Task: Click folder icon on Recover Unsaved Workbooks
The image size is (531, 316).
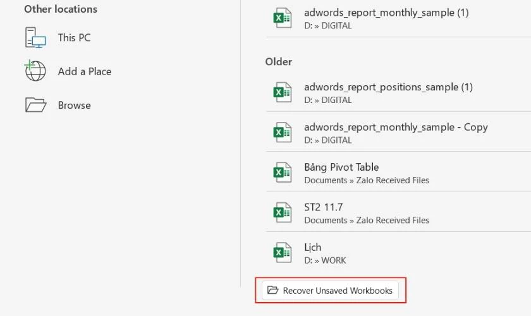Action: click(x=272, y=290)
